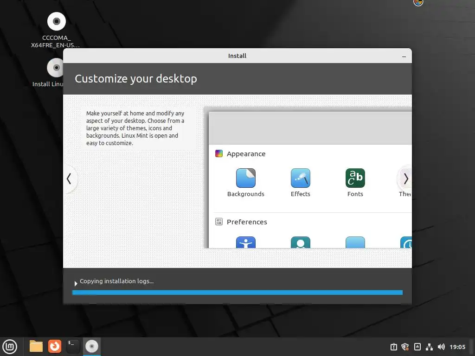Click the clipboard tray icon with exclamation
This screenshot has width=475, height=356.
393,347
